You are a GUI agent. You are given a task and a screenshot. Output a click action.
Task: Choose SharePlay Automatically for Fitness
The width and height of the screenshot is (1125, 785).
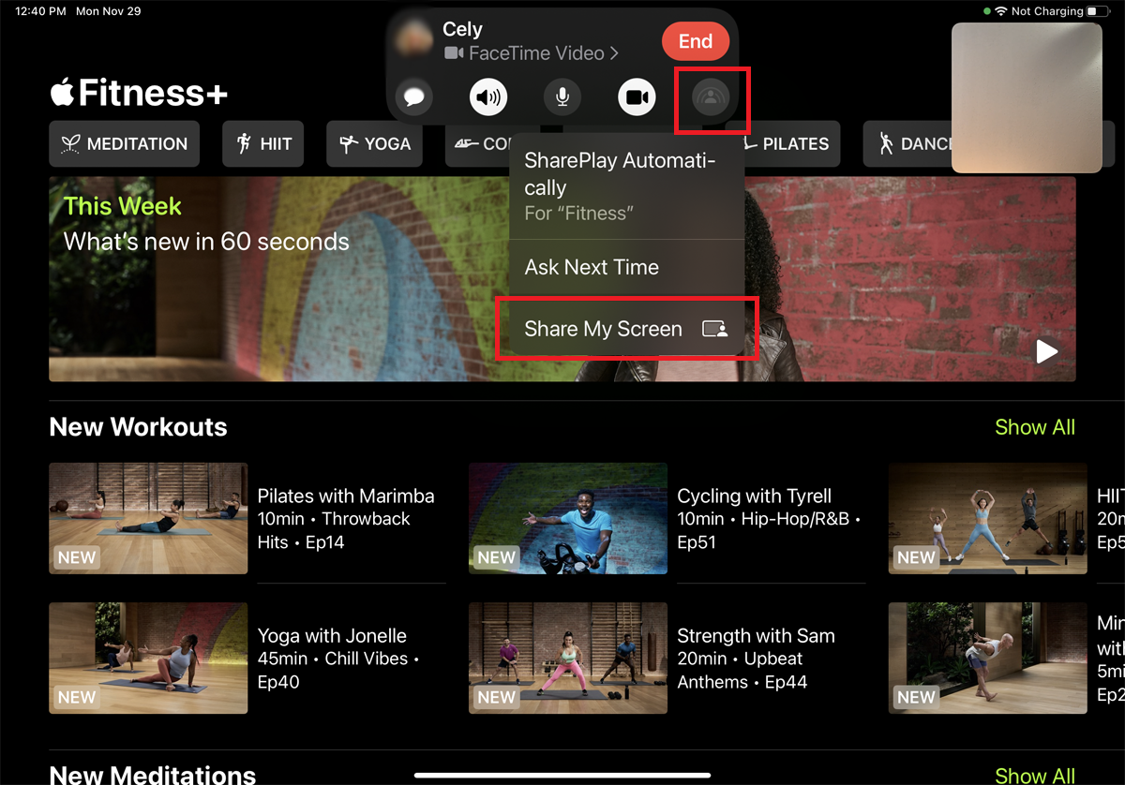pyautogui.click(x=626, y=186)
